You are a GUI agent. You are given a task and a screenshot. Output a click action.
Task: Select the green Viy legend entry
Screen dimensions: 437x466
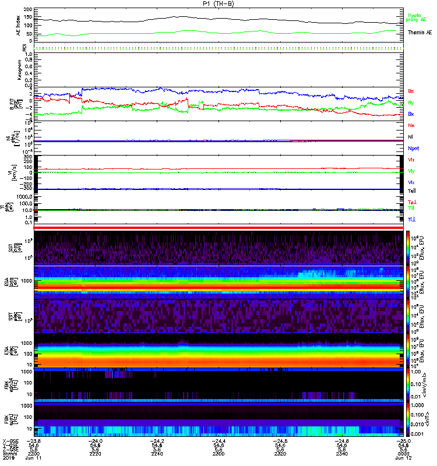[x=411, y=171]
